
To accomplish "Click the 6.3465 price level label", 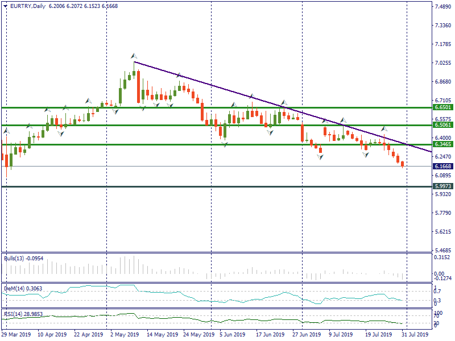I will coord(442,145).
